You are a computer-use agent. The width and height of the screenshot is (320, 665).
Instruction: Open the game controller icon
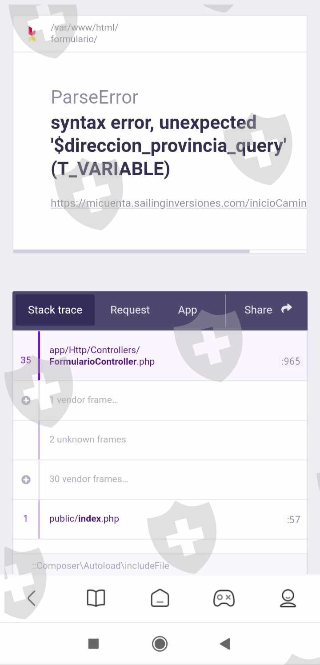pyautogui.click(x=224, y=598)
